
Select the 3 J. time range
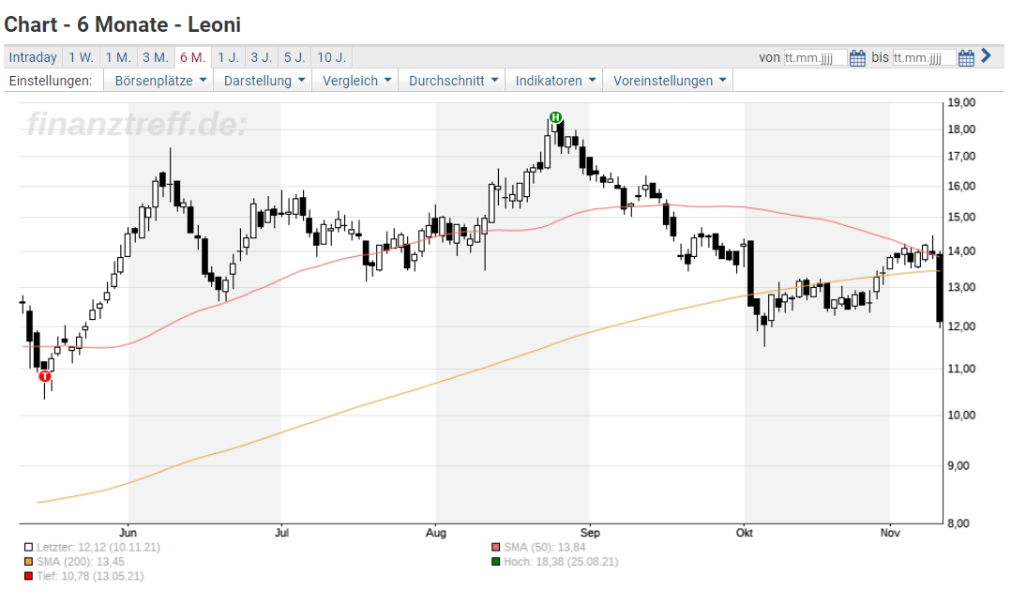(x=262, y=57)
